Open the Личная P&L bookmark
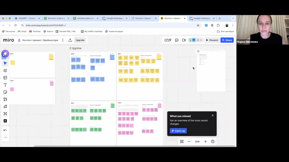 (66, 31)
